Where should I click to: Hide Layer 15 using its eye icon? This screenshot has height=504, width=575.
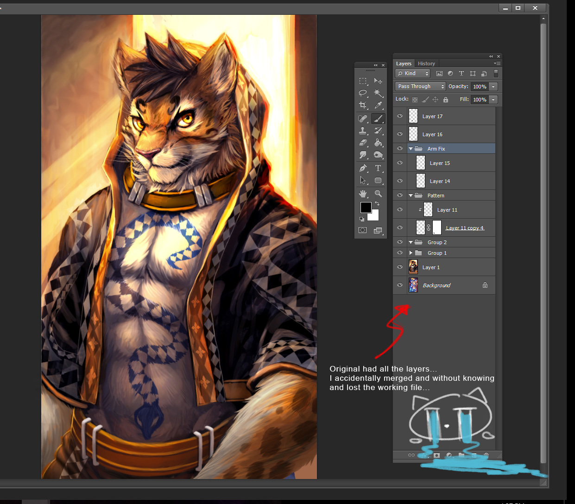[400, 163]
